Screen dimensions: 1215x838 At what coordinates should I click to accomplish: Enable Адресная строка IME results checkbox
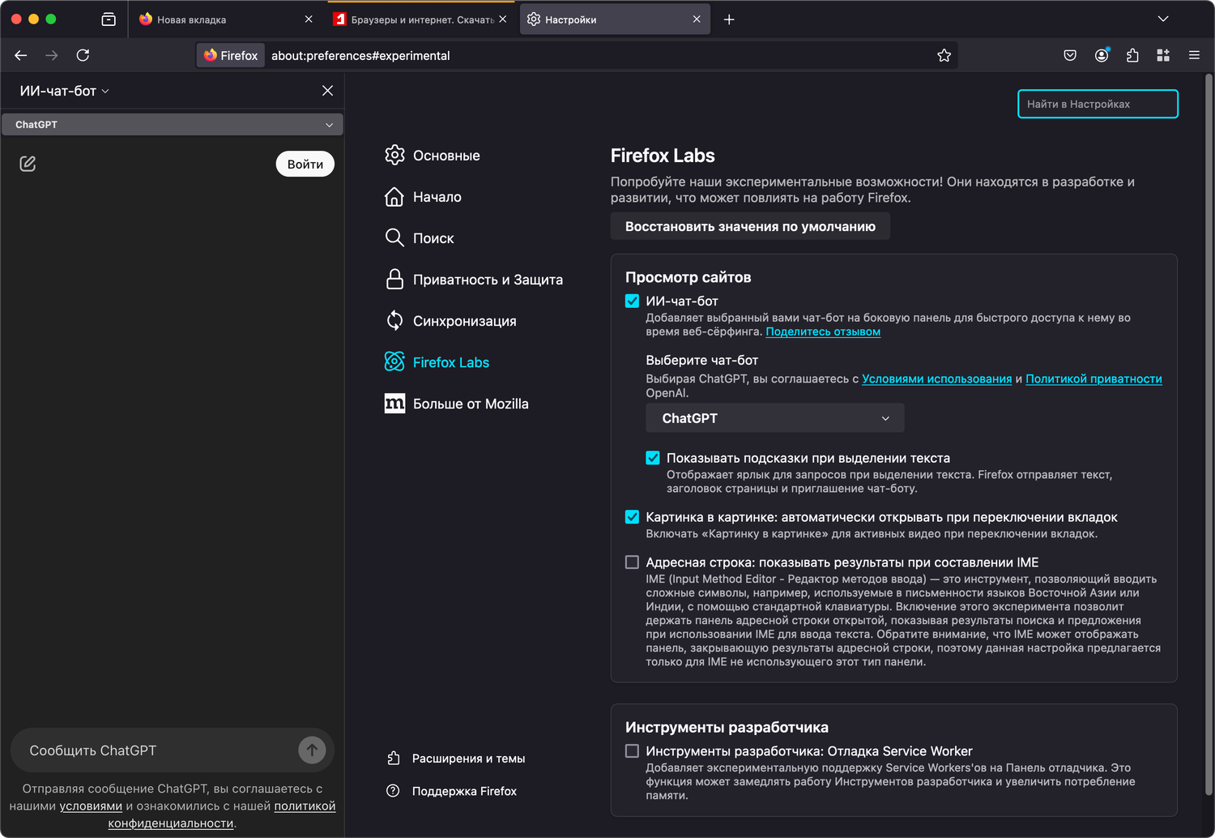coord(633,562)
